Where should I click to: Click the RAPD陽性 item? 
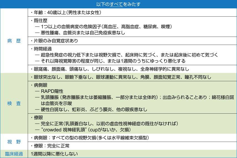point(52,91)
